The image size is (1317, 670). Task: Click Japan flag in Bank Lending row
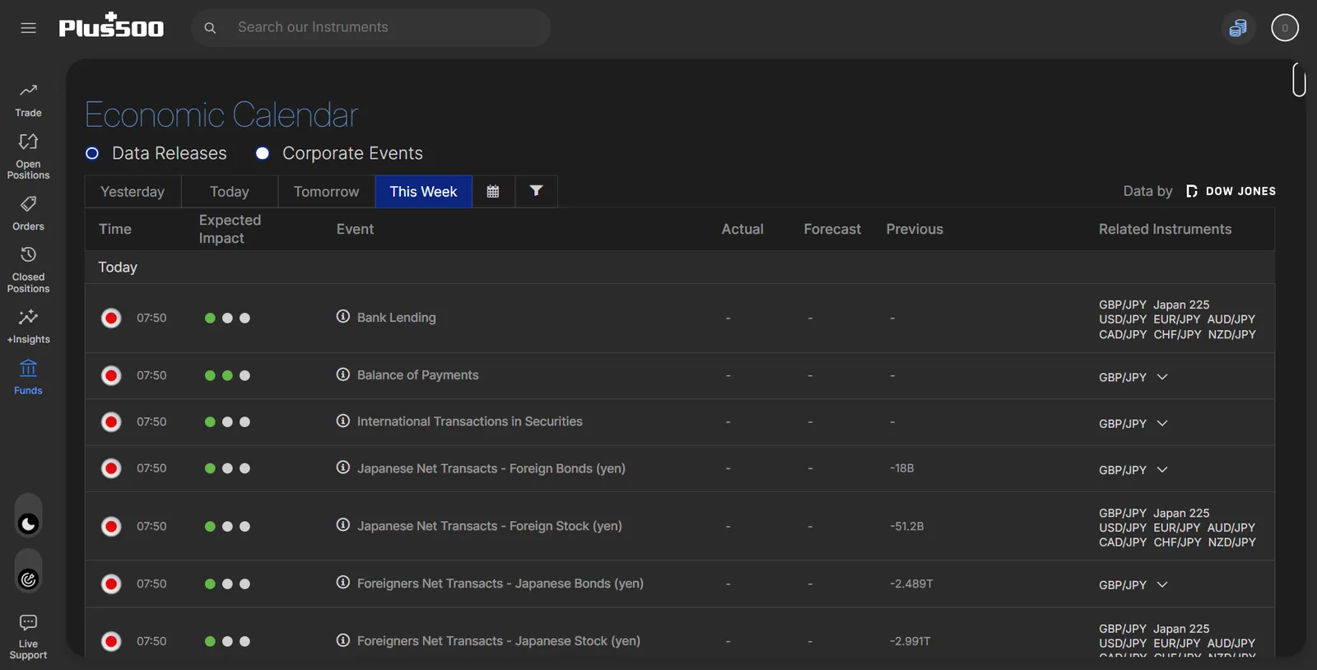click(111, 318)
